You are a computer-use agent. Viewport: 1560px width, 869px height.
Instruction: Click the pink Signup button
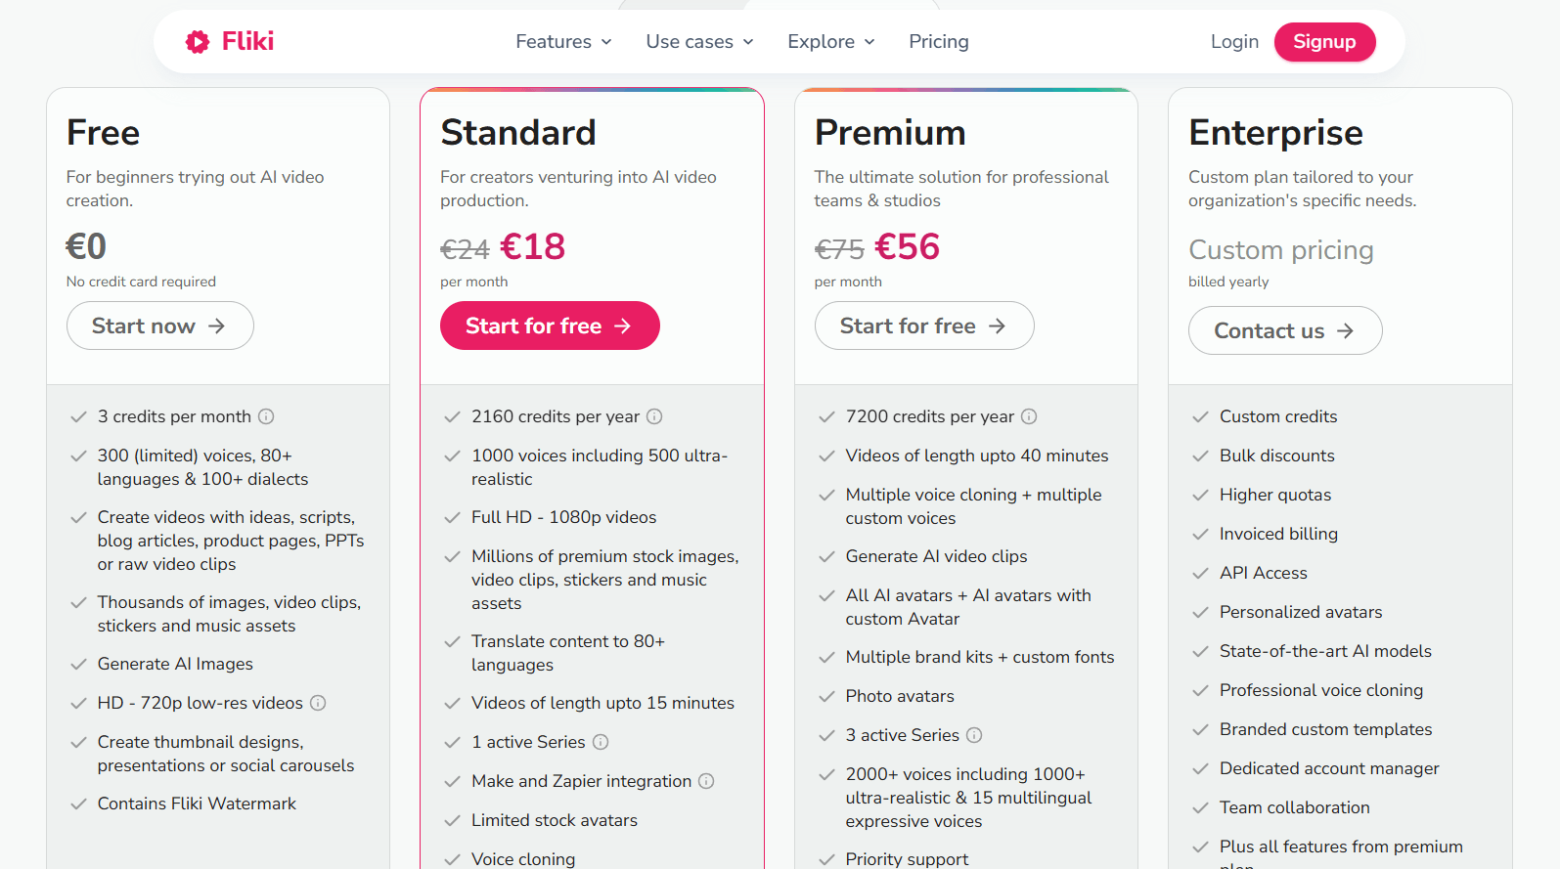(x=1324, y=42)
